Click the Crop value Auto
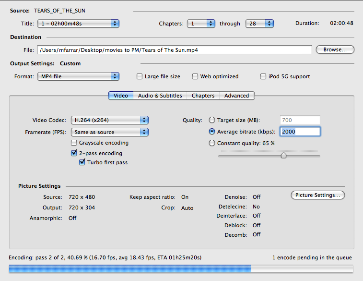The width and height of the screenshot is (363, 281). pyautogui.click(x=187, y=208)
